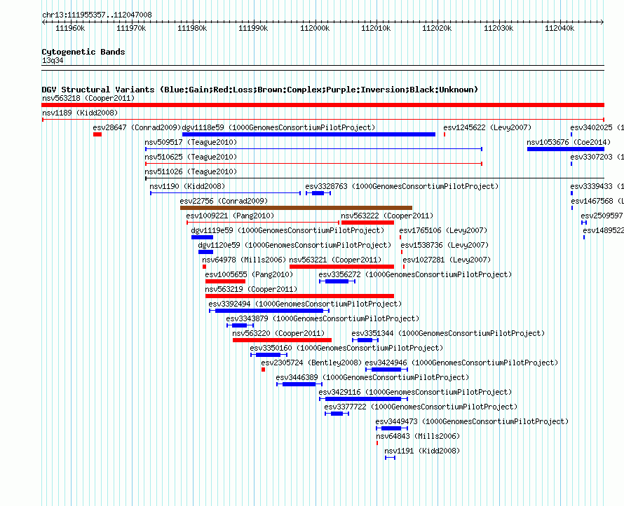Select the nsv1191 (Kidd2008) blue glyph
The width and height of the screenshot is (624, 506).
pos(390,458)
